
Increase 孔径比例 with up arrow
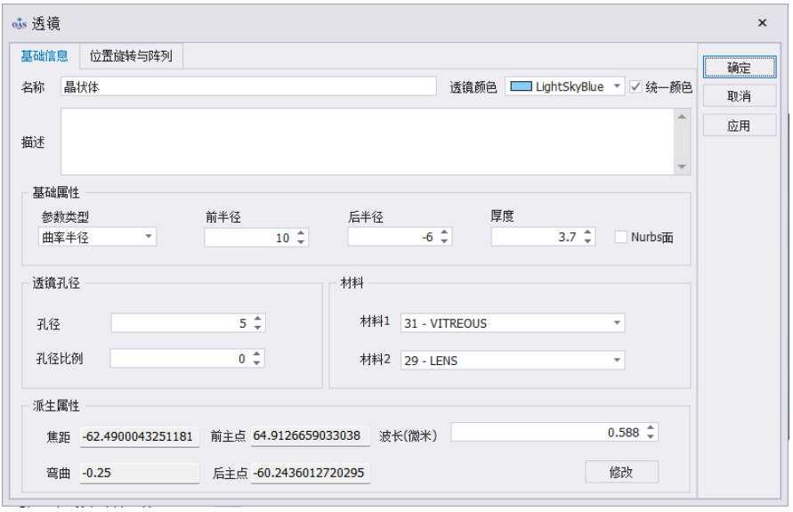pyautogui.click(x=257, y=354)
